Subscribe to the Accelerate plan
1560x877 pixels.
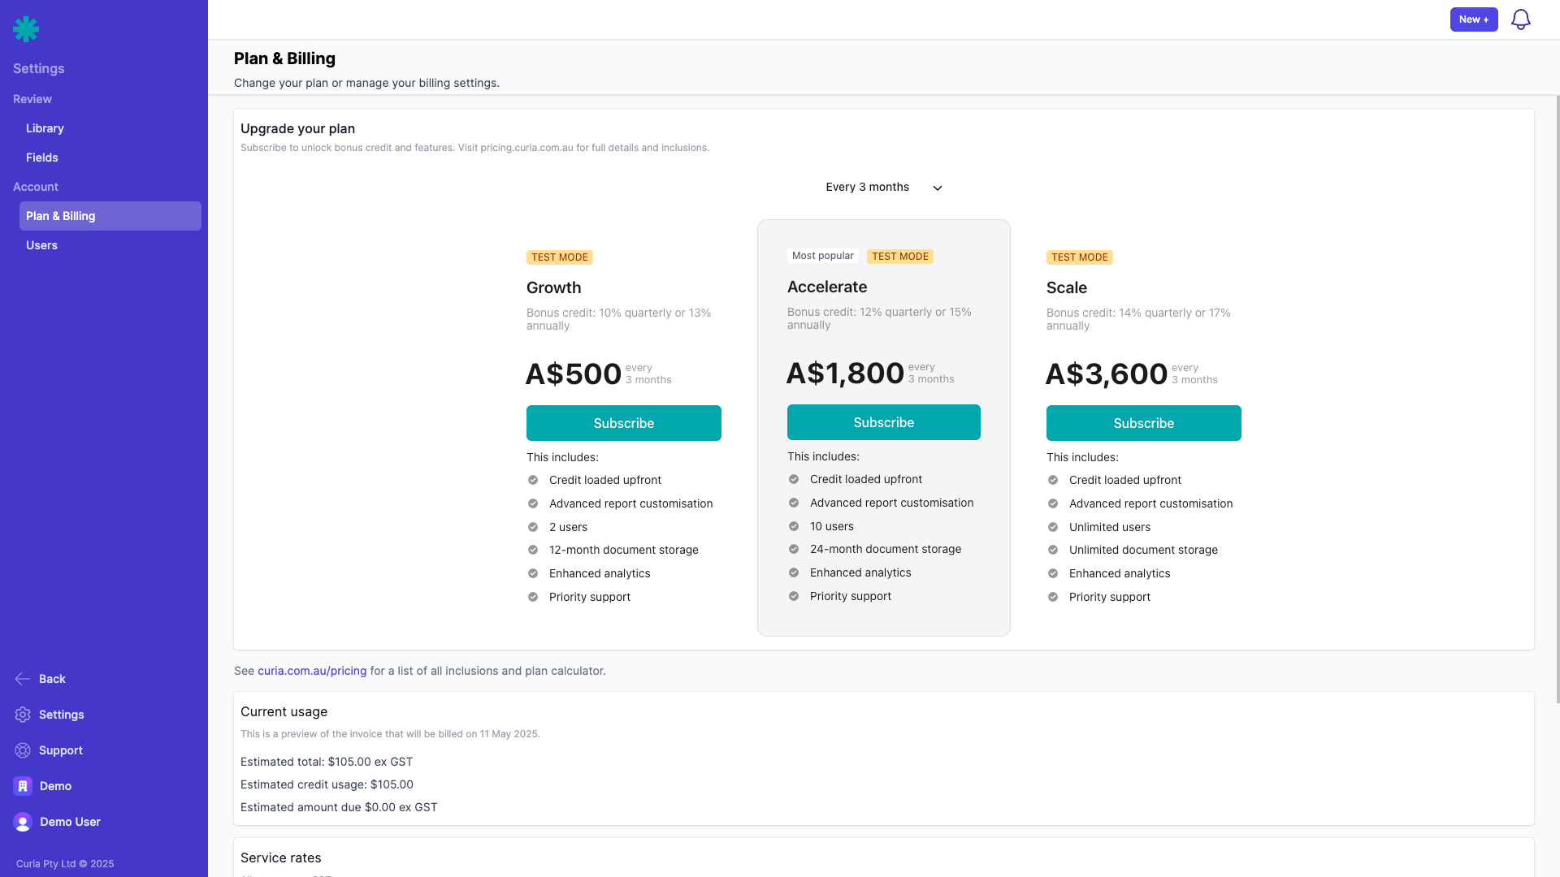(883, 422)
